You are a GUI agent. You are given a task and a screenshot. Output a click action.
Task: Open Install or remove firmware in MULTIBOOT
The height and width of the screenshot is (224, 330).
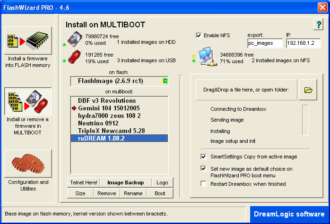coord(28,101)
